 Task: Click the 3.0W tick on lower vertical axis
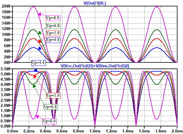pyautogui.click(x=6, y=95)
